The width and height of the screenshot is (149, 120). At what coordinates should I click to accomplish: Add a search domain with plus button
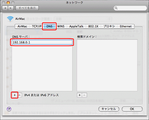click(80, 95)
